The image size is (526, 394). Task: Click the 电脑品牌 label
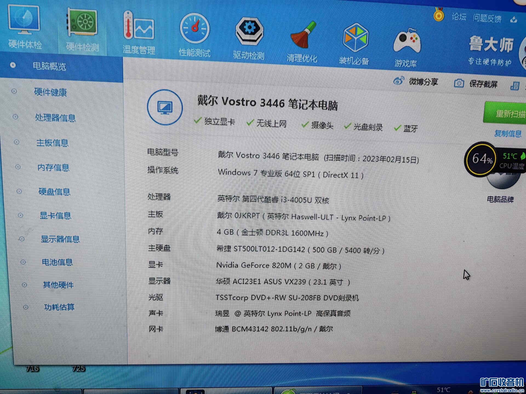pyautogui.click(x=500, y=199)
